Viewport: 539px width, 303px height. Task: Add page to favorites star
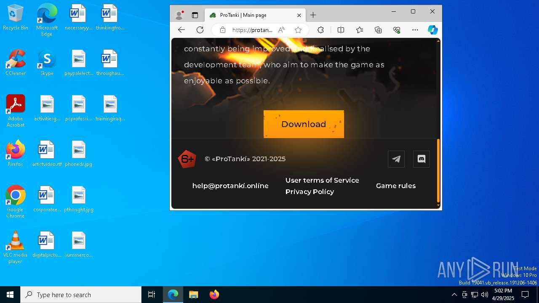(298, 30)
